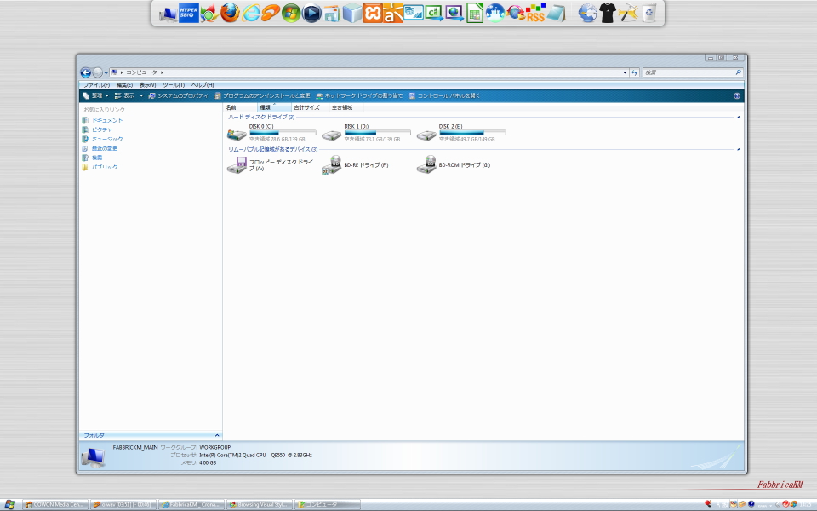Screen dimensions: 817x511
Task: Open the BD-RE drive (F:)
Action: 332,164
